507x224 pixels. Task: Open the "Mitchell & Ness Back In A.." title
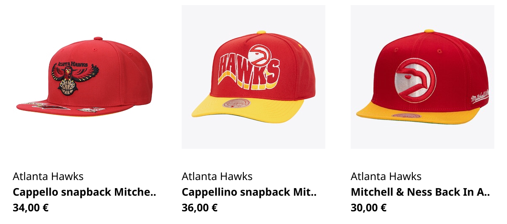click(x=420, y=192)
